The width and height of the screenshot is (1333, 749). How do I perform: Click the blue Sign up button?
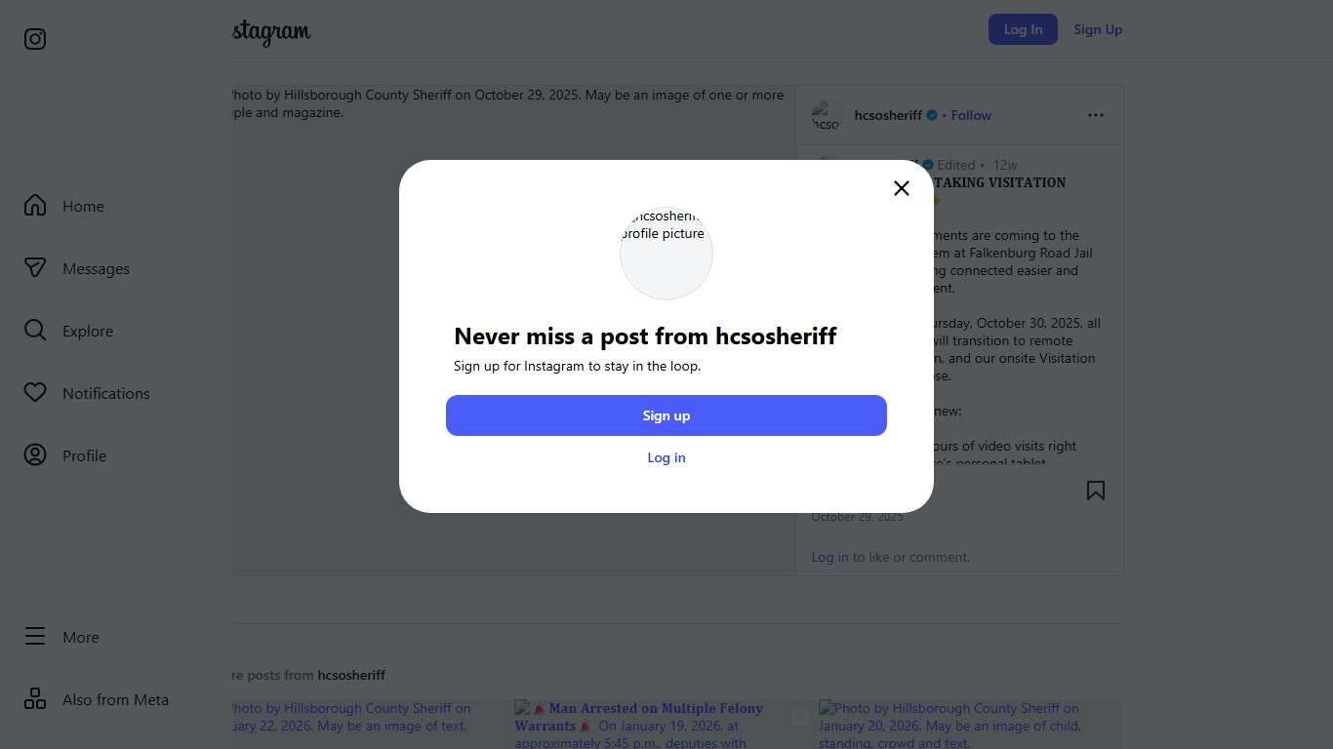(666, 415)
